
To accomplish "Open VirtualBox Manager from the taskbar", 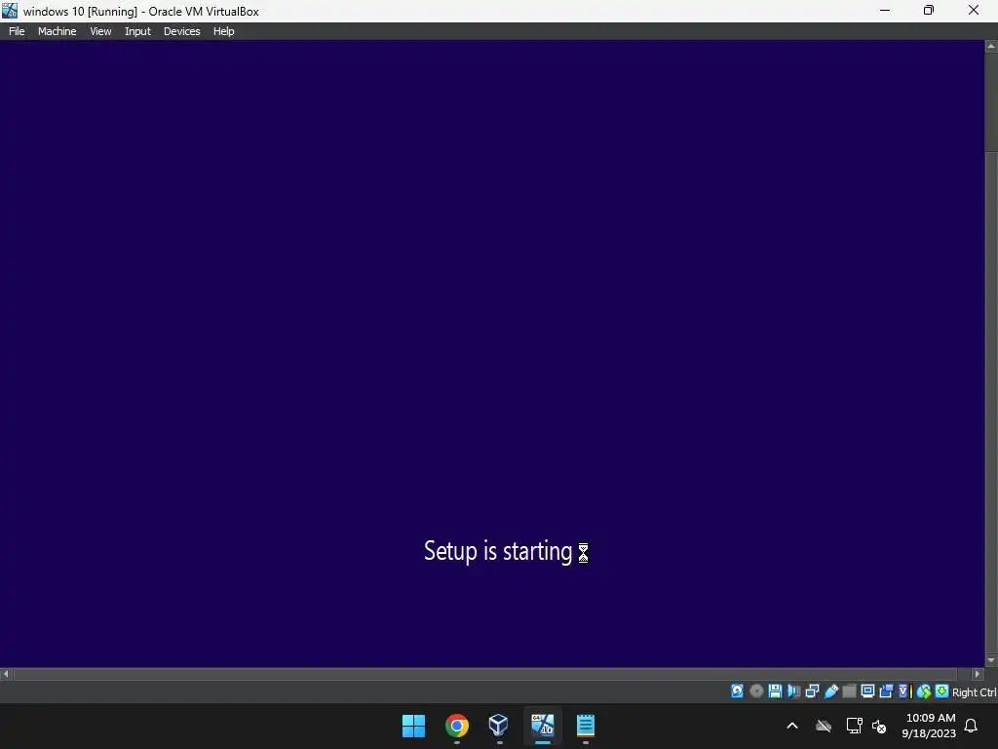I will 499,726.
